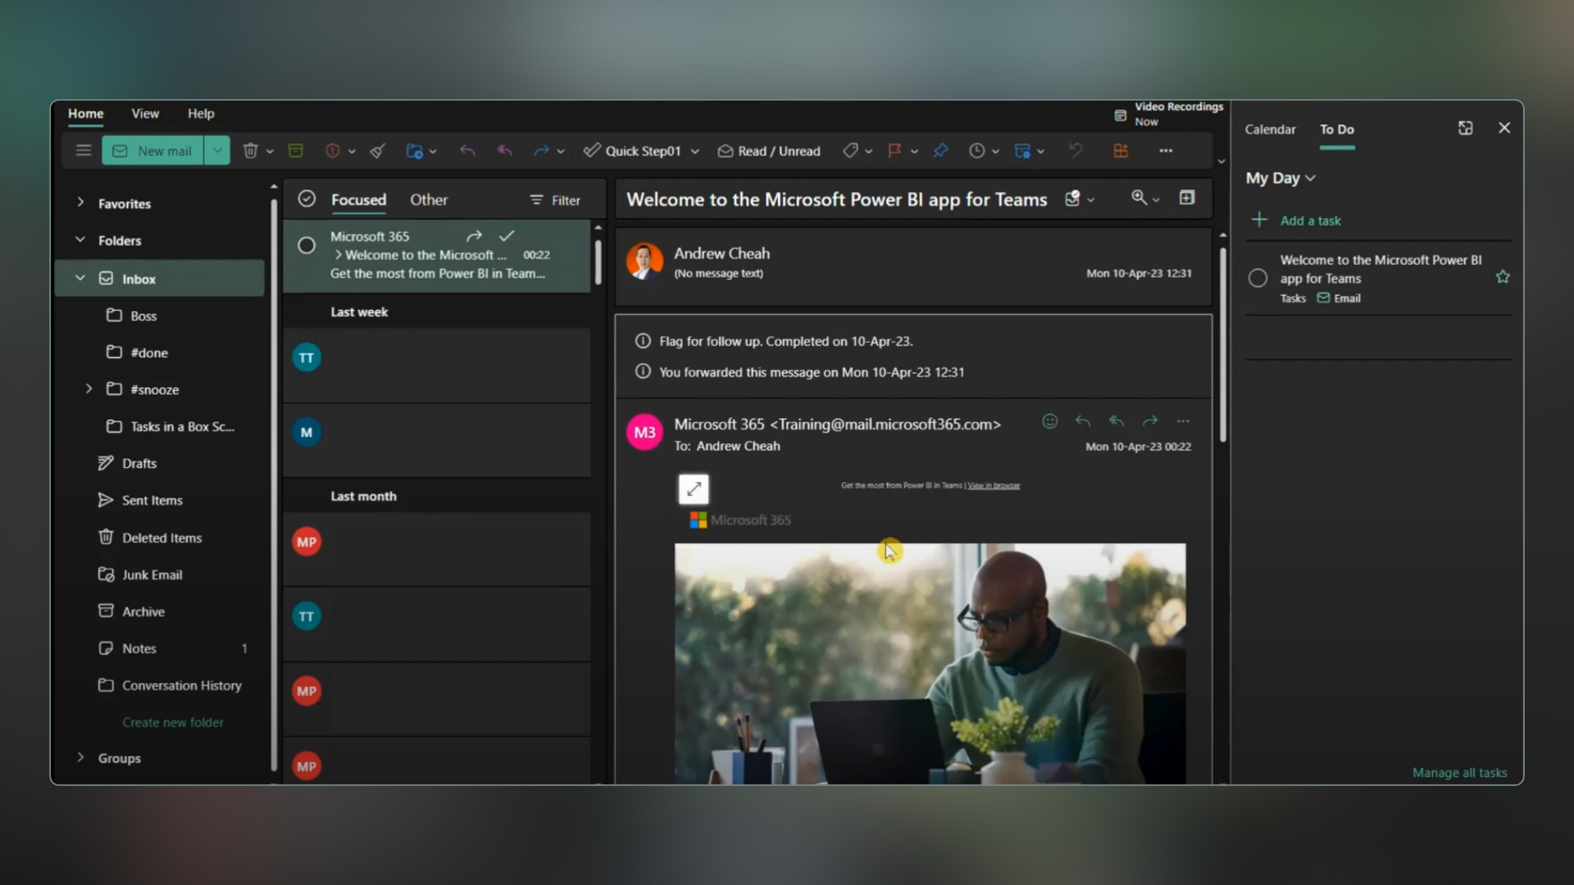Click the emoji reaction icon on Microsoft 365 message
This screenshot has width=1574, height=885.
[1049, 421]
